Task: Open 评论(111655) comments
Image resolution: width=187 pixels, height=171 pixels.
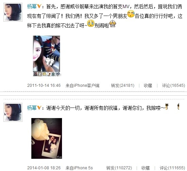Action: point(172,168)
